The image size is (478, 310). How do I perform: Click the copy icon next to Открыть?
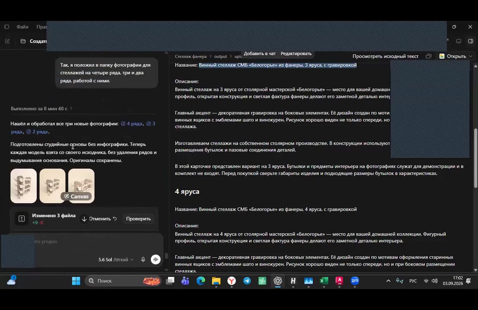(x=428, y=56)
